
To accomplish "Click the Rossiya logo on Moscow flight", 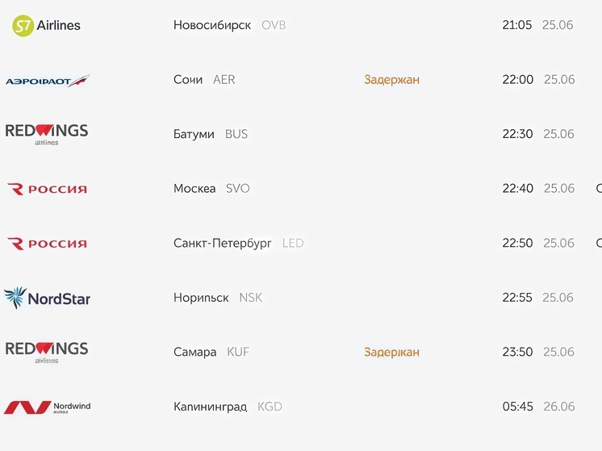I will coord(48,189).
